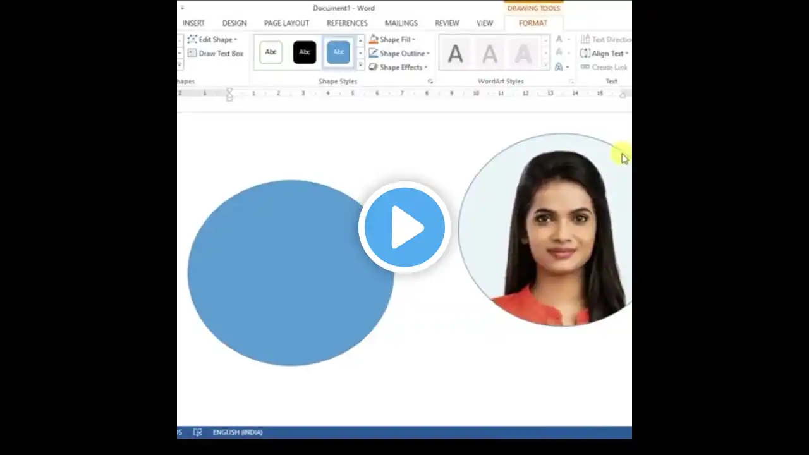
Task: Select the blue Abc shape style
Action: (338, 52)
